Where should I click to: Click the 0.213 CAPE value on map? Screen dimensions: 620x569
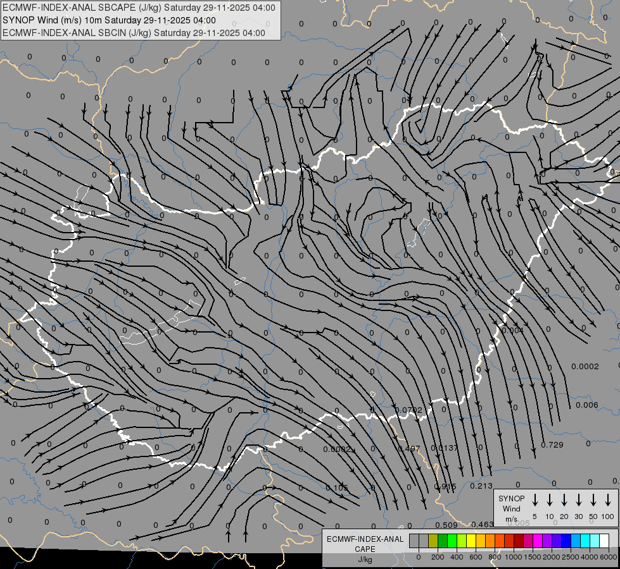tap(481, 486)
